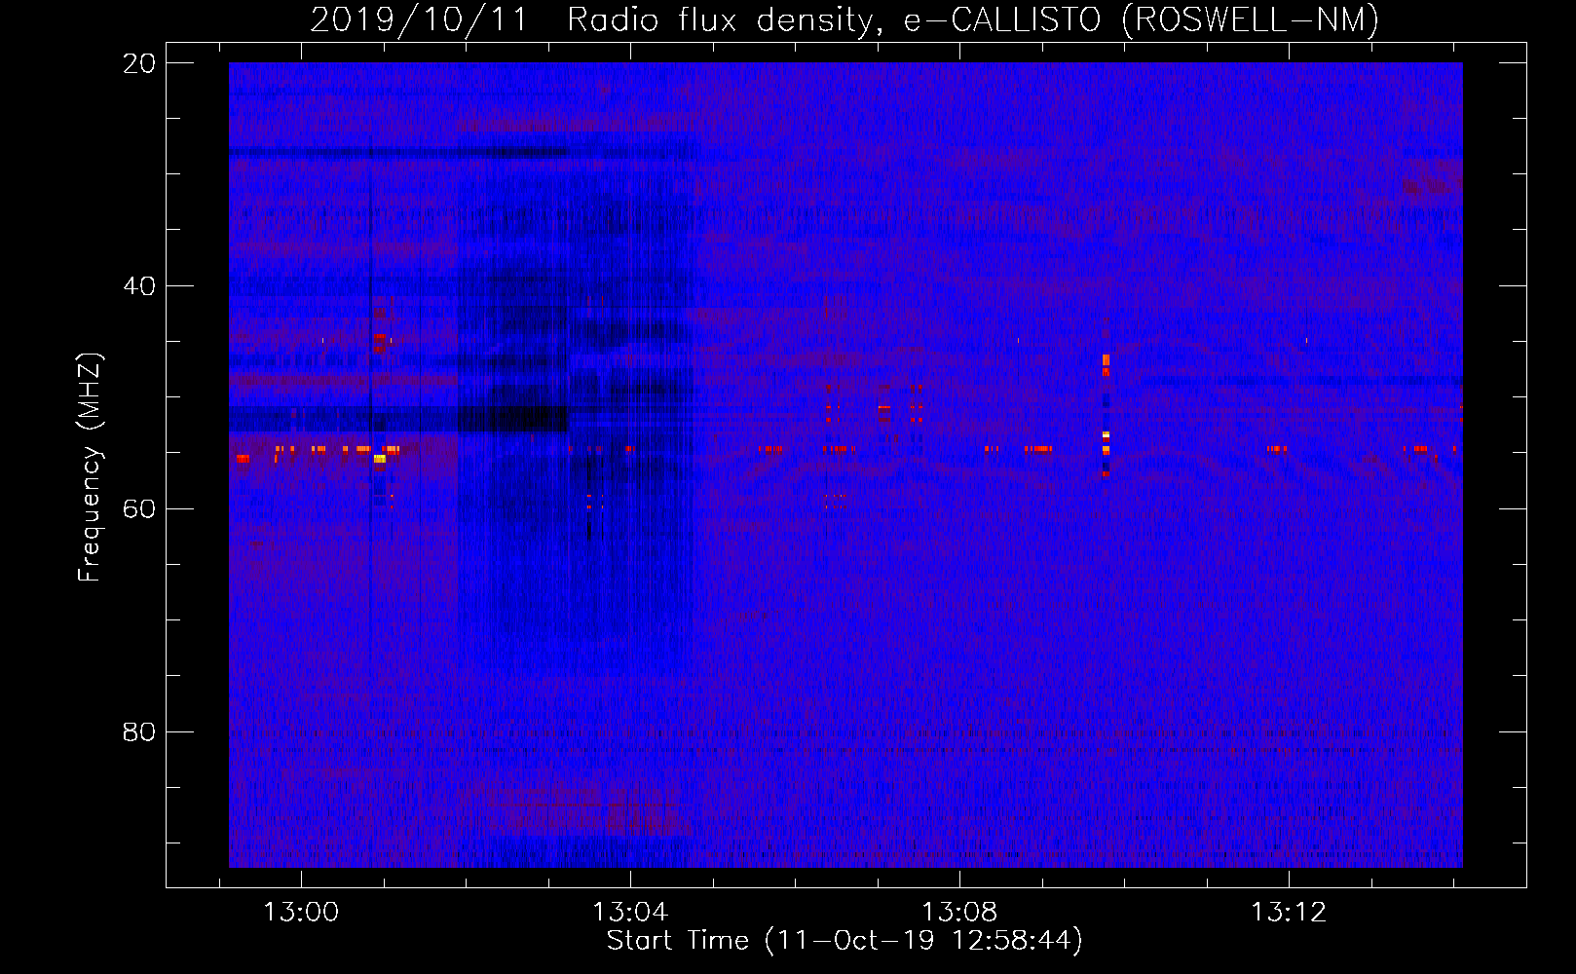Click the 80 MHz frequency tick label

[139, 732]
